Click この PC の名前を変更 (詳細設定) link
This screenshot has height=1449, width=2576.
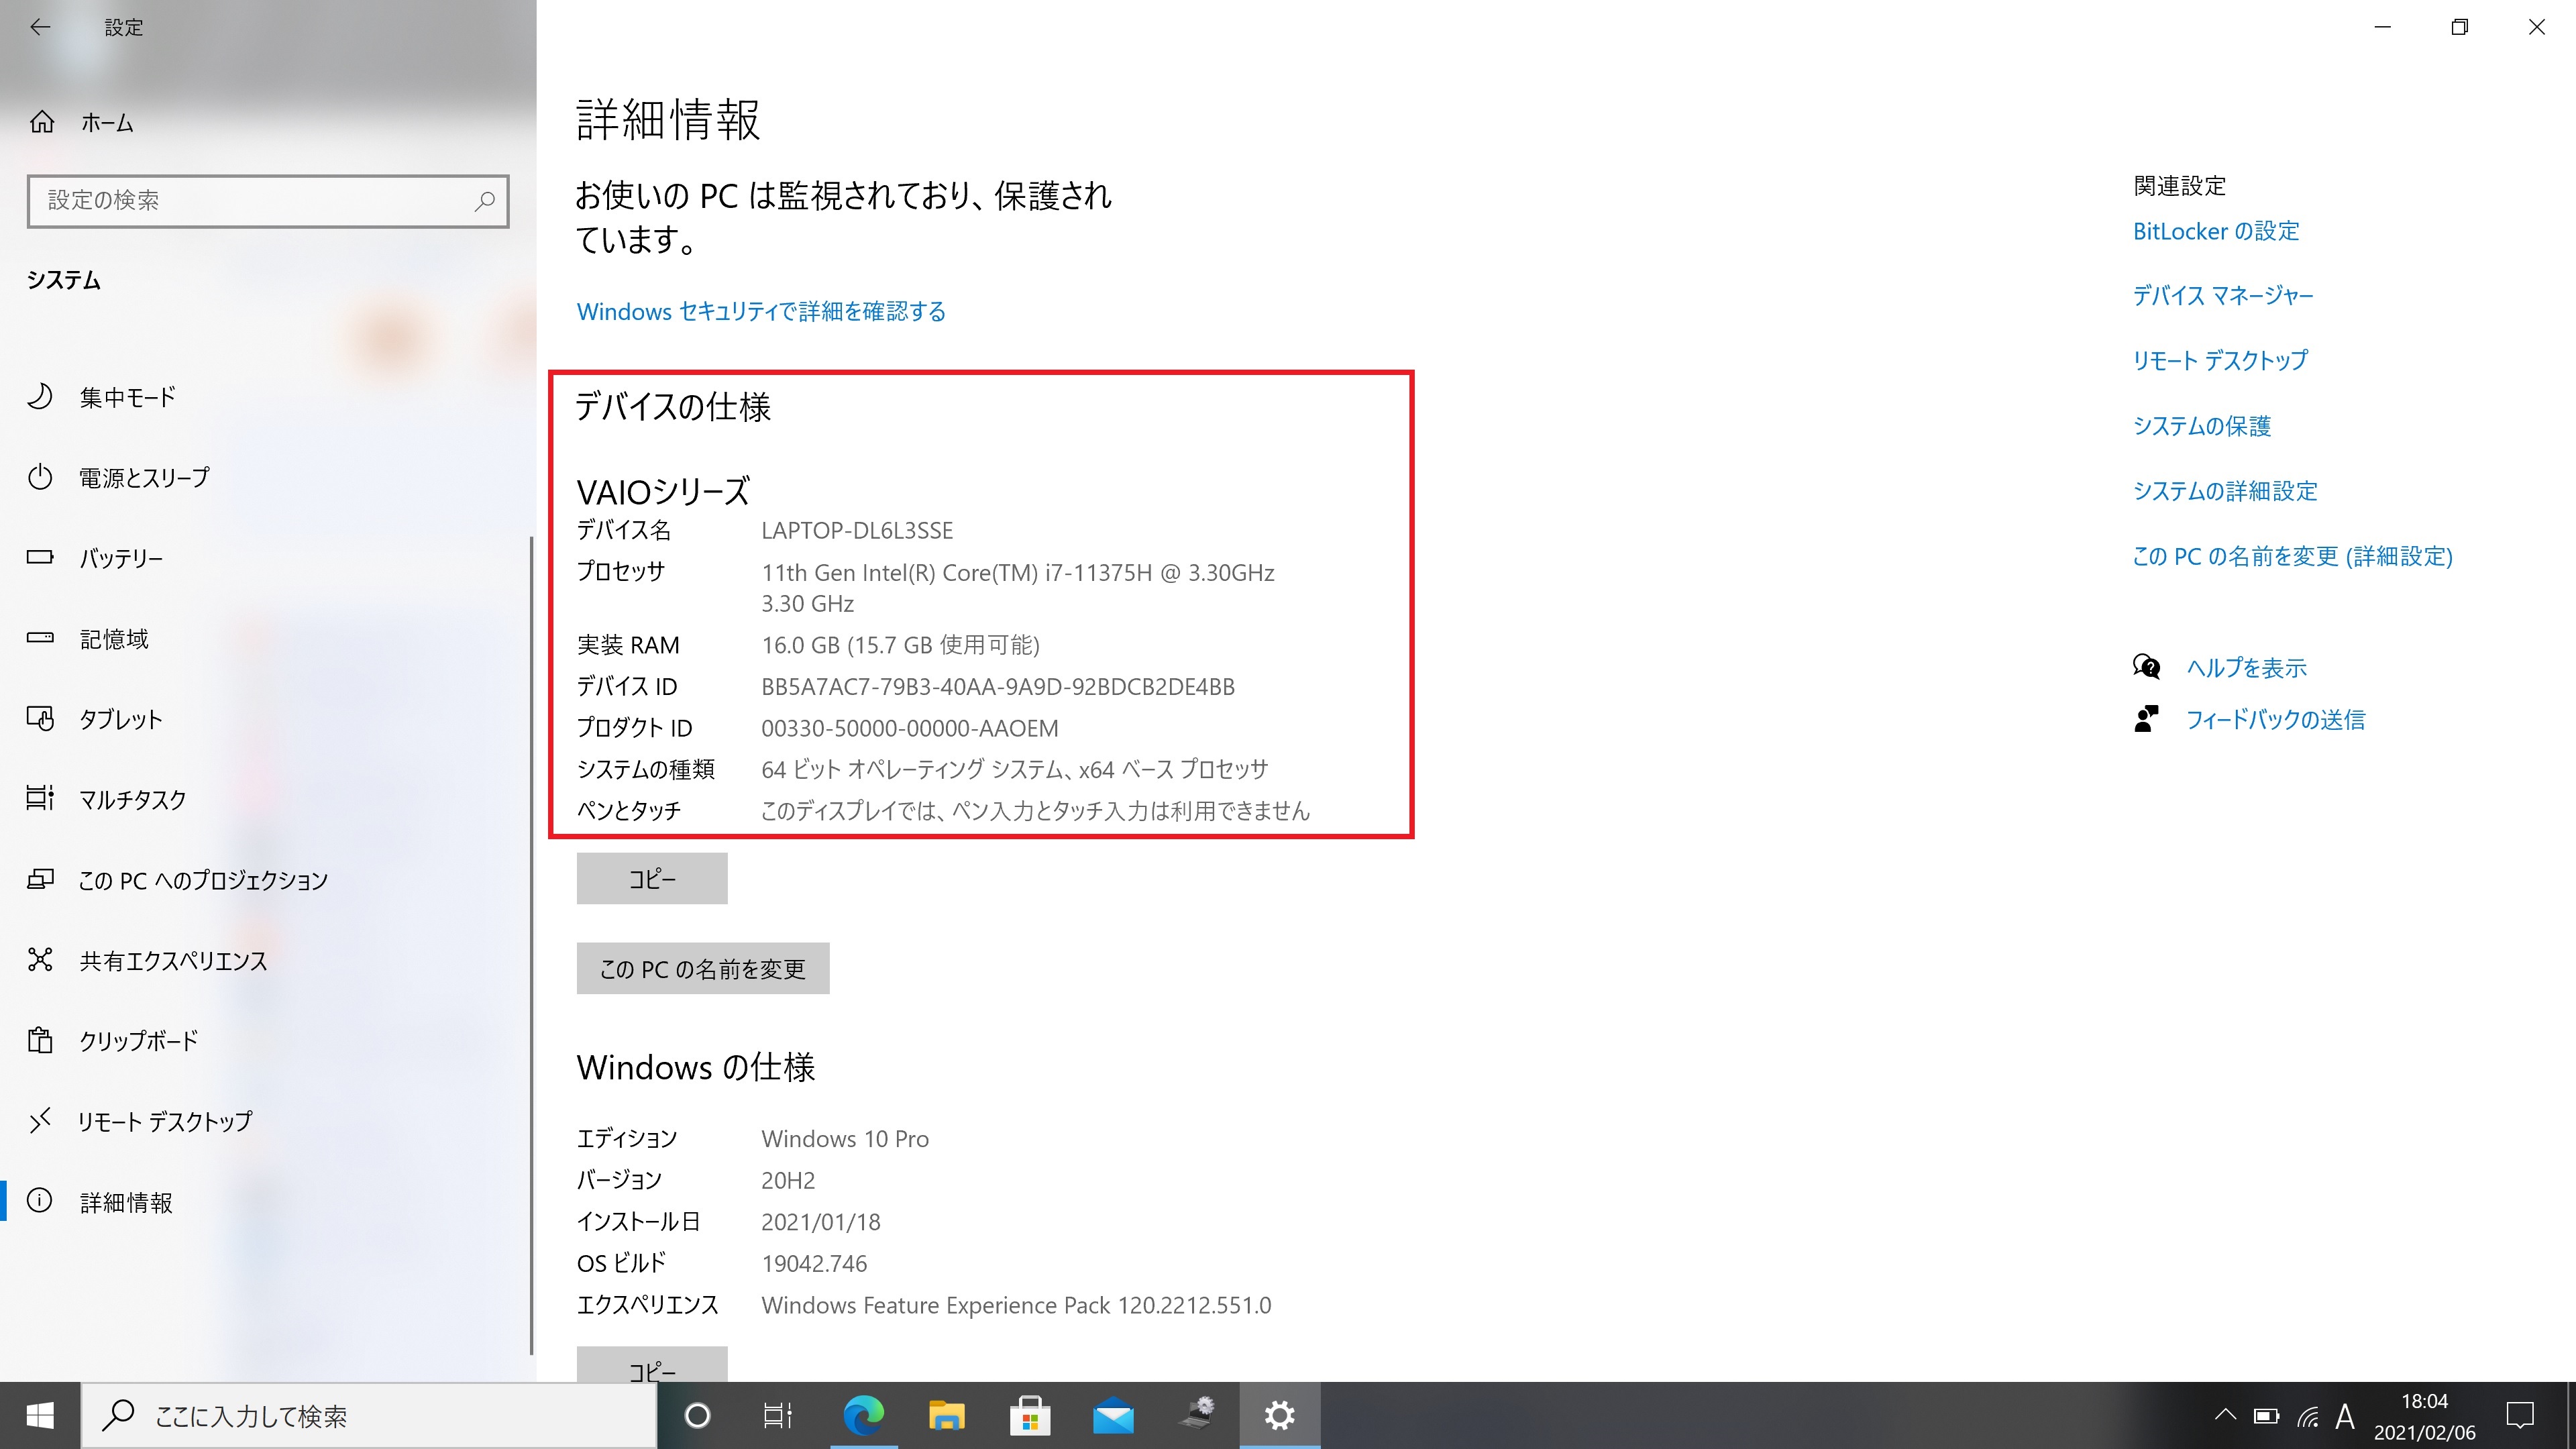click(x=2293, y=556)
